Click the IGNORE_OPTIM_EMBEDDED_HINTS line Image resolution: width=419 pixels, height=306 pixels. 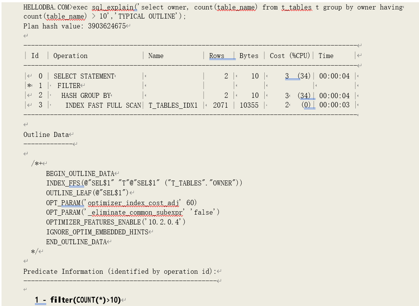point(97,232)
